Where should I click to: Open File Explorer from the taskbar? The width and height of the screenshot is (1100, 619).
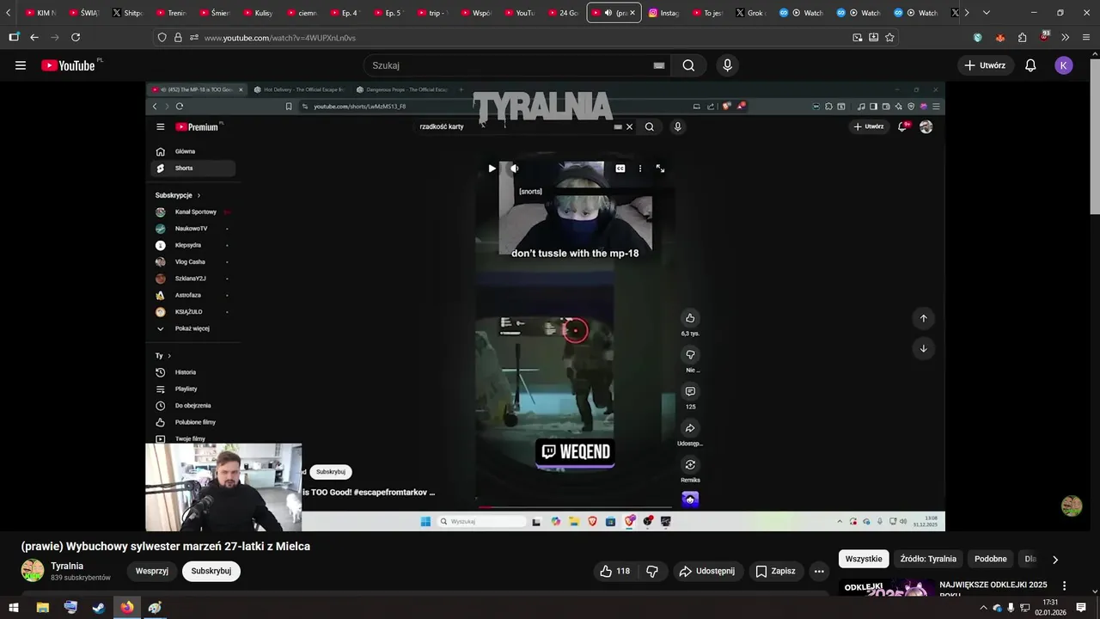tap(42, 608)
